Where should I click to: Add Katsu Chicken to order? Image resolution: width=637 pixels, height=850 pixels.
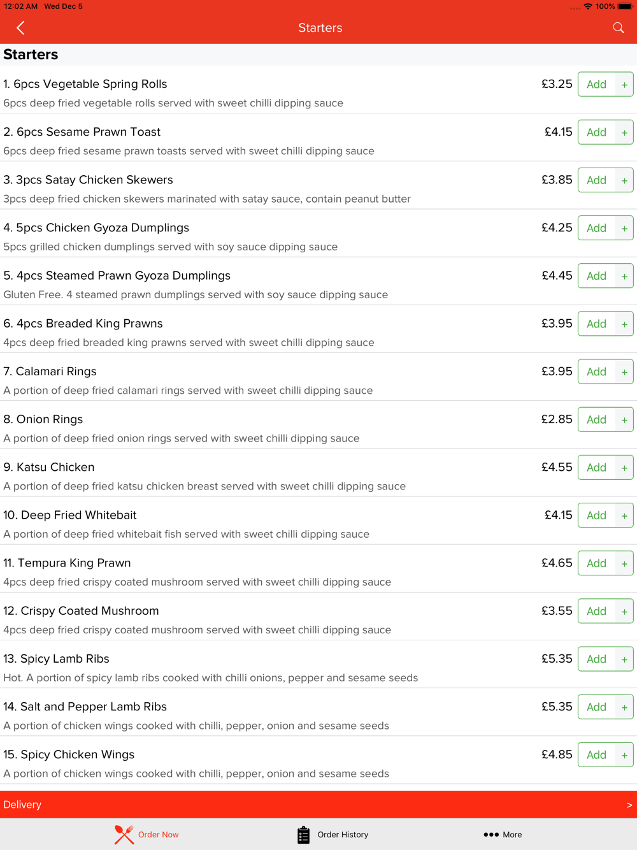(x=597, y=468)
